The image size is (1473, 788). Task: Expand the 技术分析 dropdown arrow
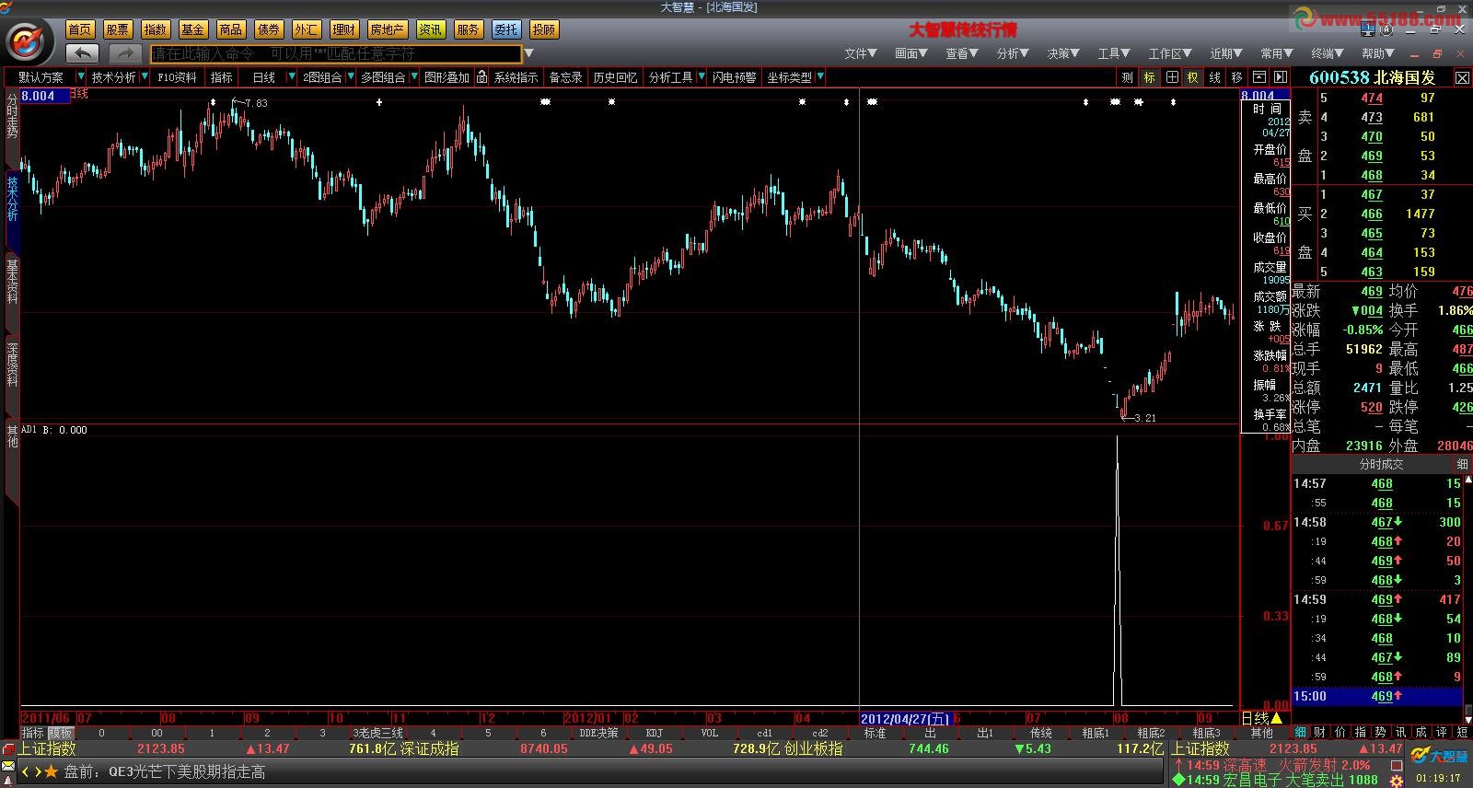tap(145, 77)
